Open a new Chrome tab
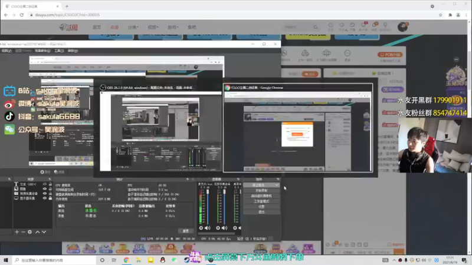This screenshot has height=265, width=472. click(x=67, y=6)
